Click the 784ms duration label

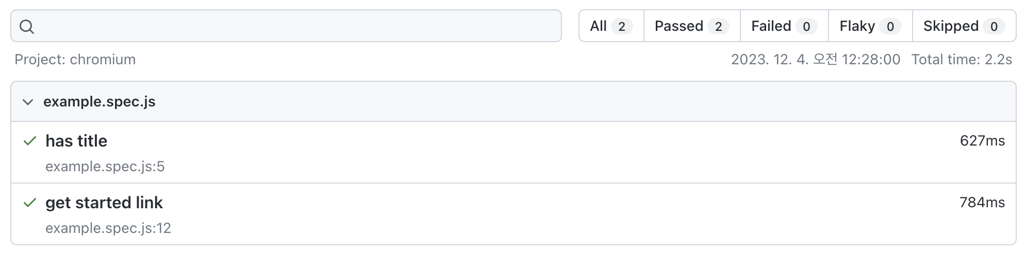[x=982, y=203]
